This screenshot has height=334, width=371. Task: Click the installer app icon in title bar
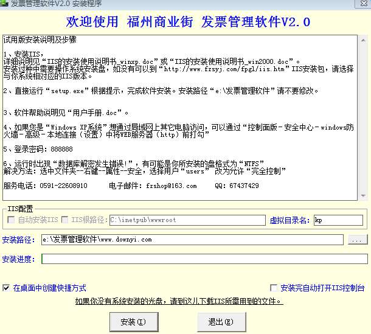click(x=4, y=3)
